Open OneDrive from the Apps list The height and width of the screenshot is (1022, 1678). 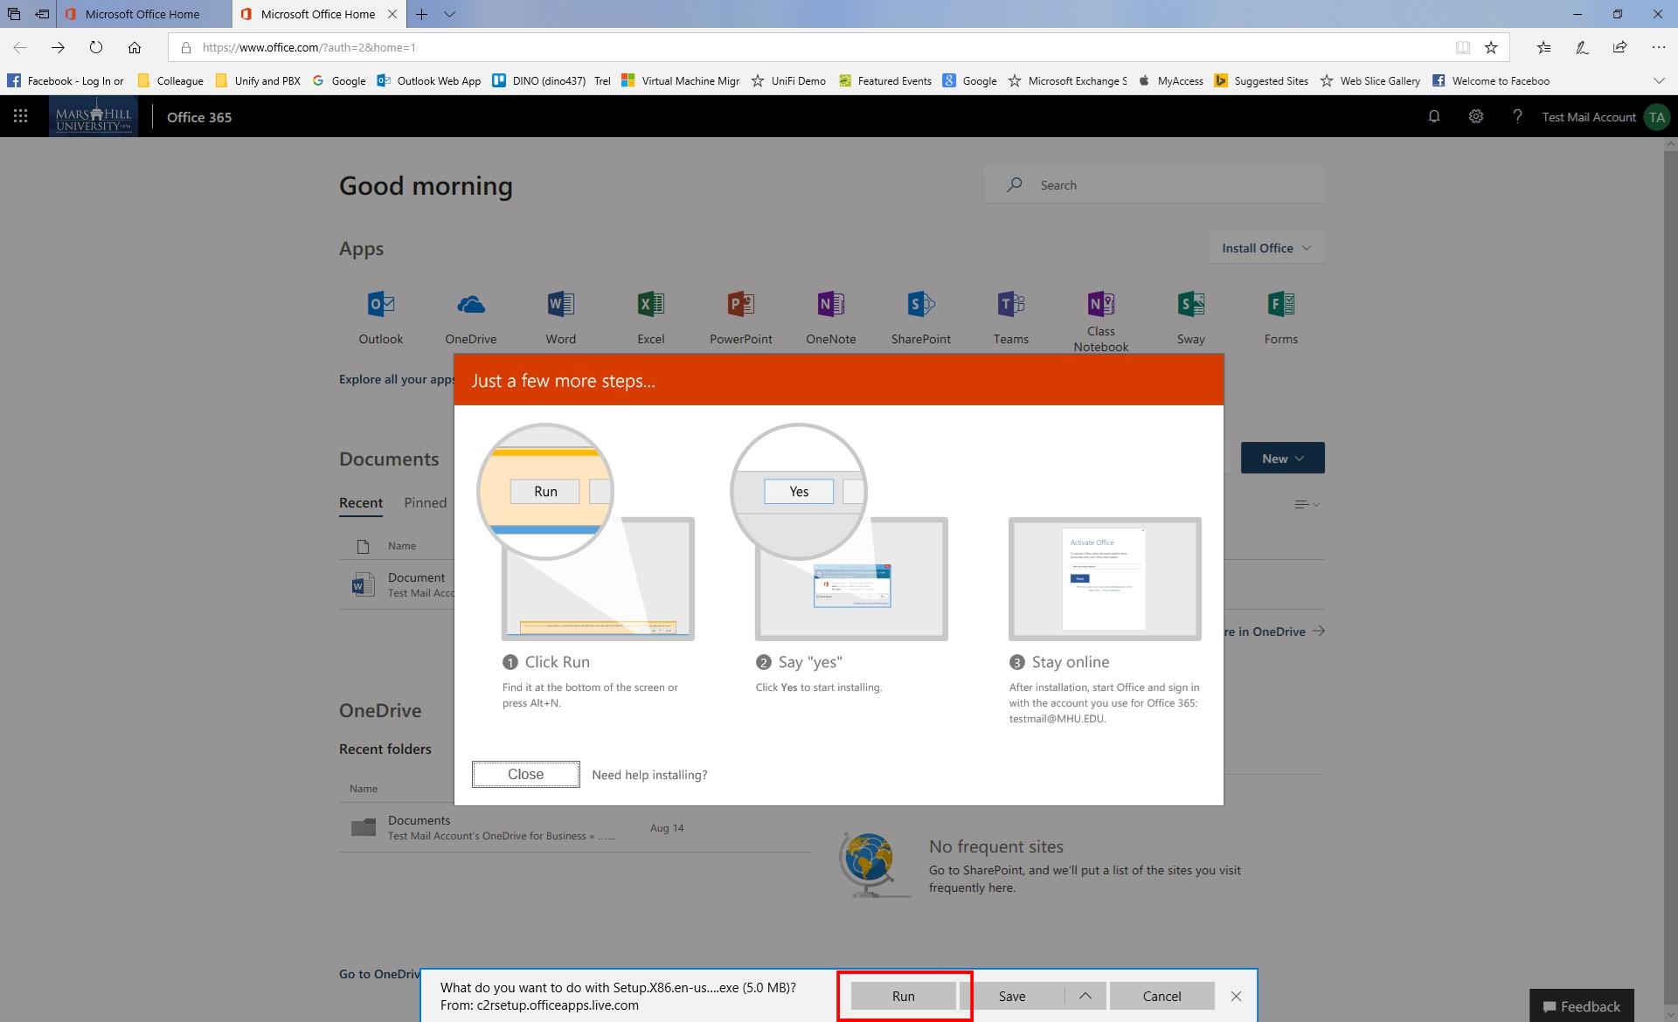click(470, 316)
